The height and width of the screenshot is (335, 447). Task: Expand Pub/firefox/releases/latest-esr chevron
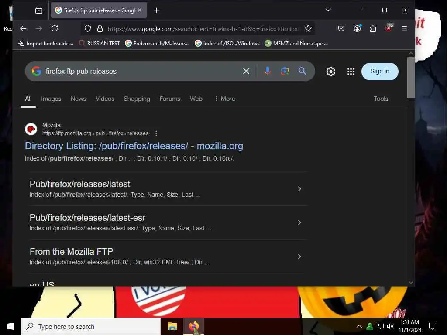click(x=299, y=222)
